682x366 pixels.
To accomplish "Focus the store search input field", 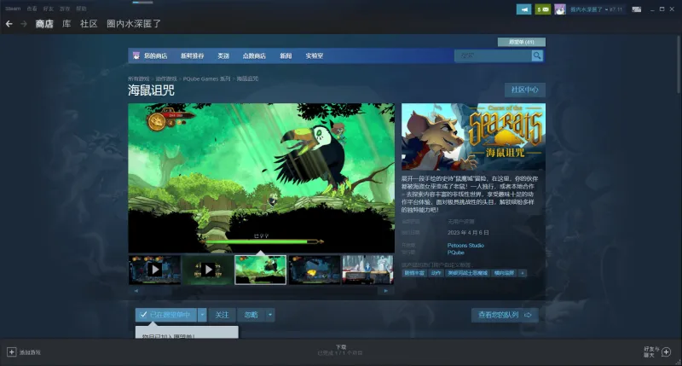I will point(493,55).
